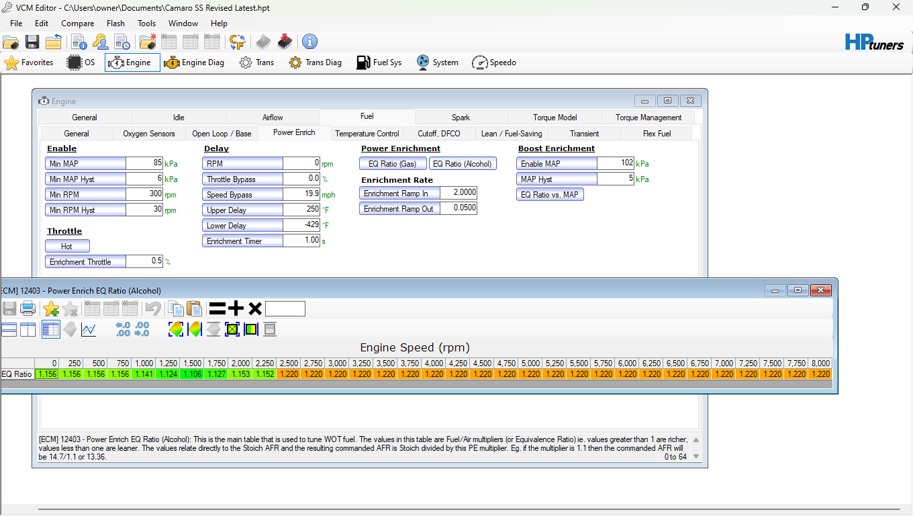Image resolution: width=913 pixels, height=516 pixels.
Task: Click the decrease decimal places icon
Action: coord(142,329)
